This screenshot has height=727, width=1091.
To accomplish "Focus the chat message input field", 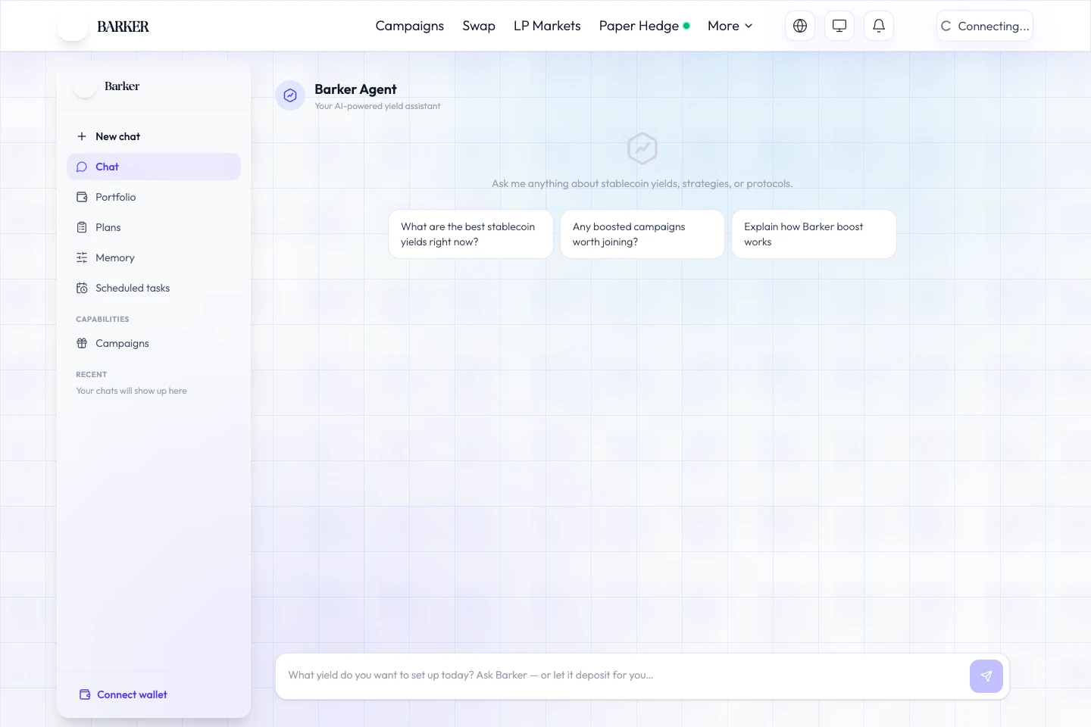I will click(623, 676).
